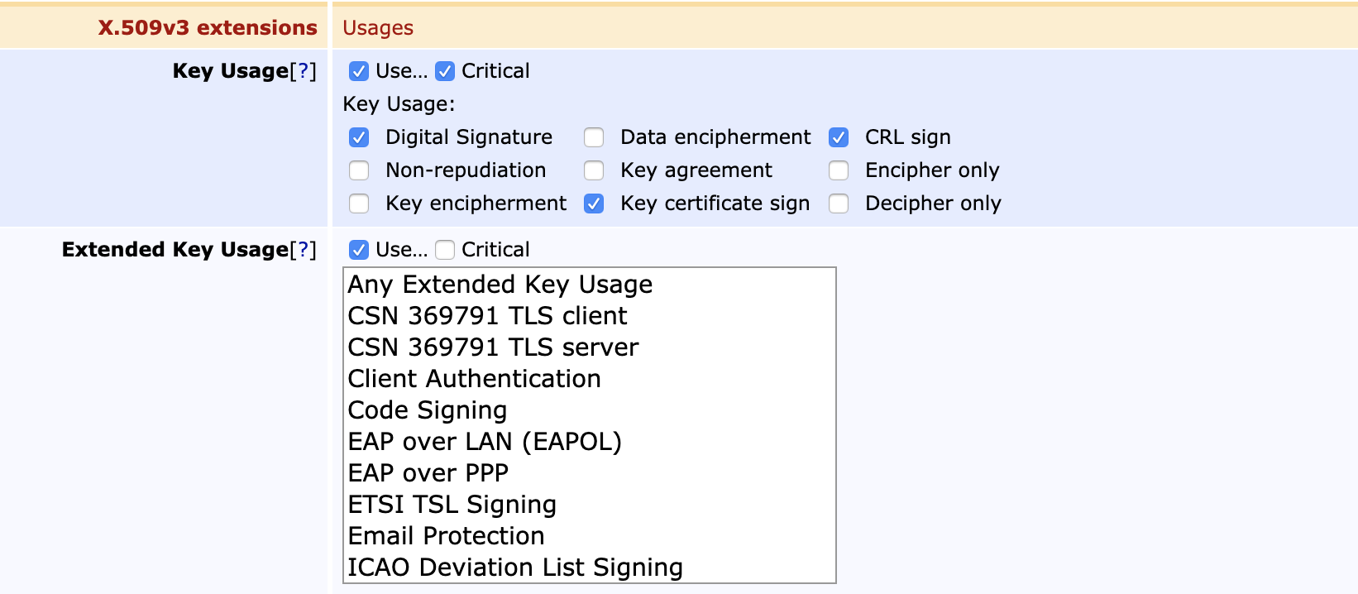1358x594 pixels.
Task: Enable the Decipher only checkbox
Action: [839, 204]
